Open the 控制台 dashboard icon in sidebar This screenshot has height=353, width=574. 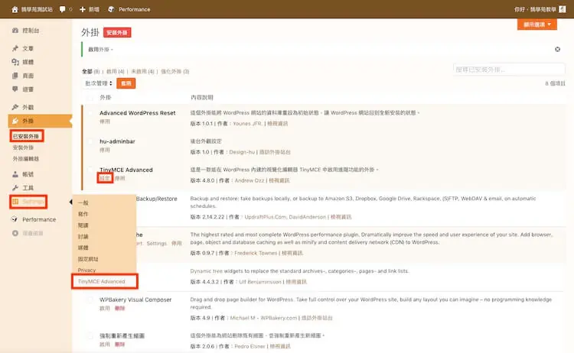(15, 31)
